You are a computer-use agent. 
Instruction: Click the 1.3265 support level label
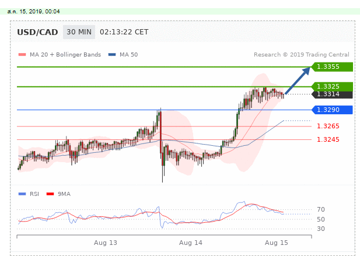328,126
